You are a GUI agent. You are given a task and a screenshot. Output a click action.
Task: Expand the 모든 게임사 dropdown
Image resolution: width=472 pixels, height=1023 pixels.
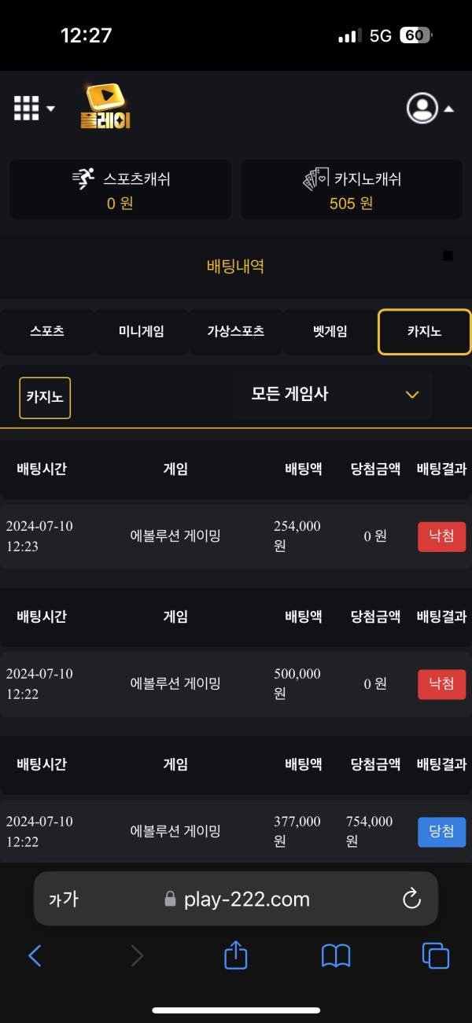tap(333, 395)
